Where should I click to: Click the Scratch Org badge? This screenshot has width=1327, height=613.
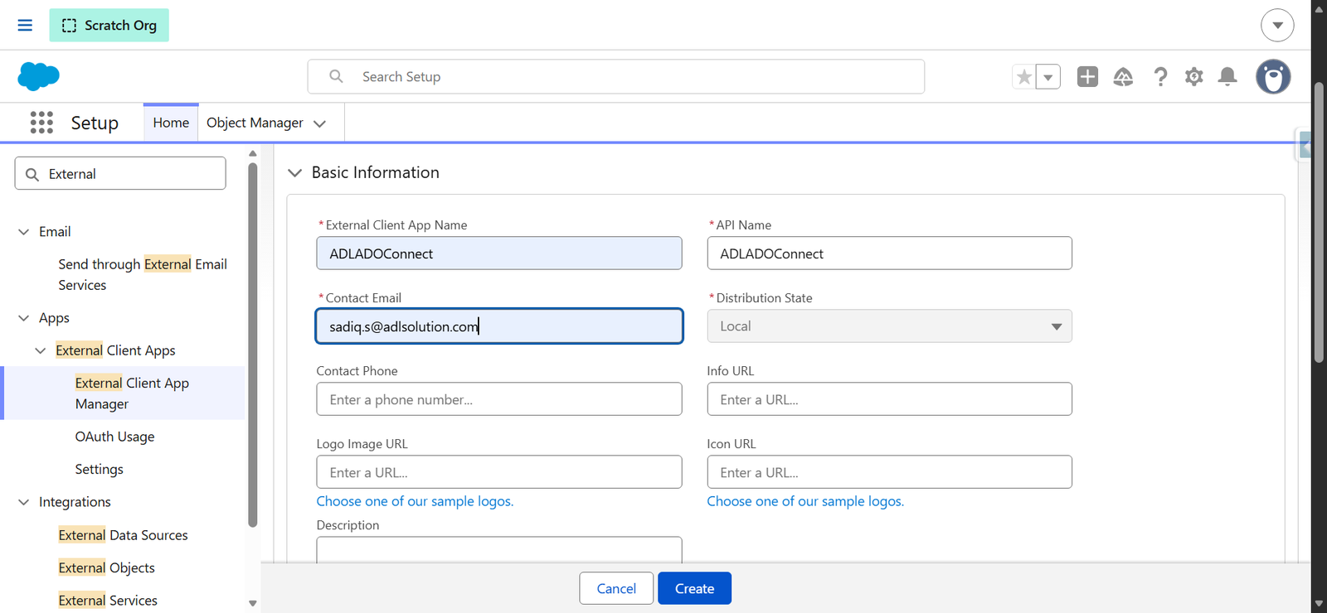click(x=109, y=25)
